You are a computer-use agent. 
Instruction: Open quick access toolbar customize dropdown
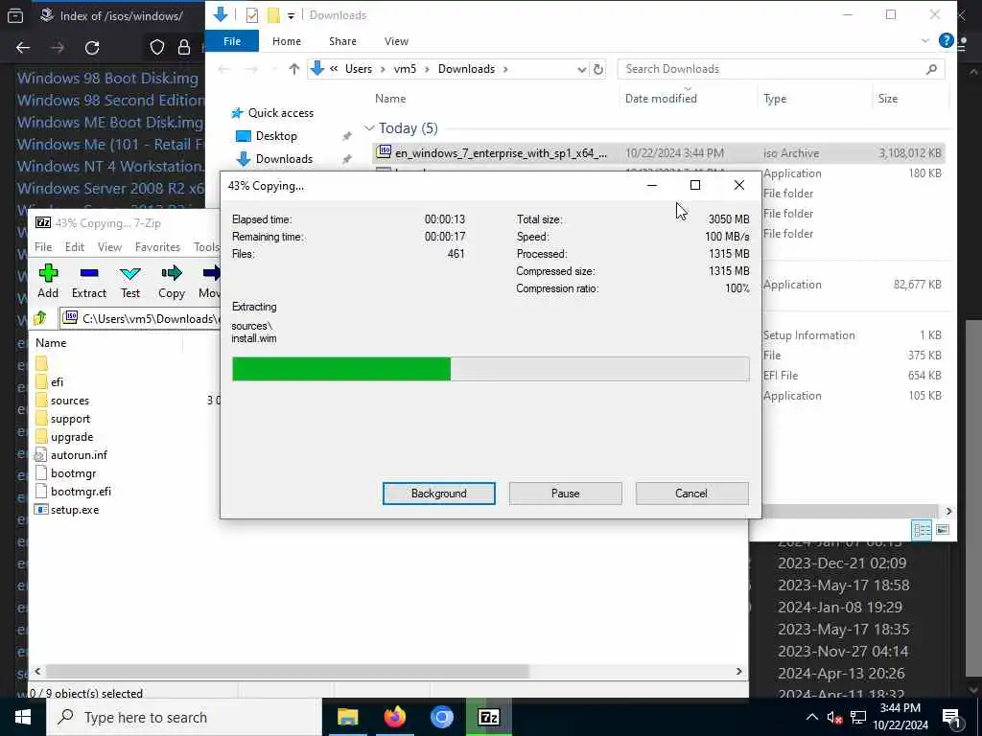(x=292, y=15)
